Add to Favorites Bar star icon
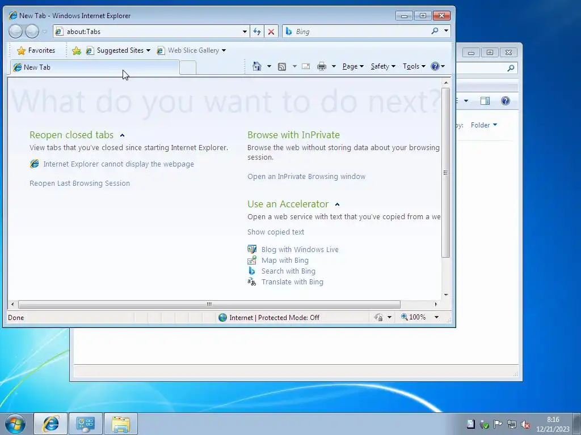This screenshot has width=581, height=435. click(x=77, y=50)
